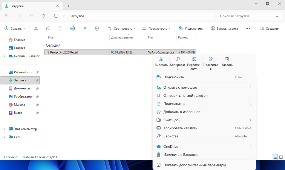Click the toolbar share icon

pos(85,29)
